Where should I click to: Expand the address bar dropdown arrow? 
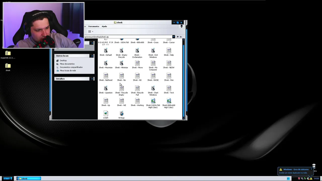[173, 37]
